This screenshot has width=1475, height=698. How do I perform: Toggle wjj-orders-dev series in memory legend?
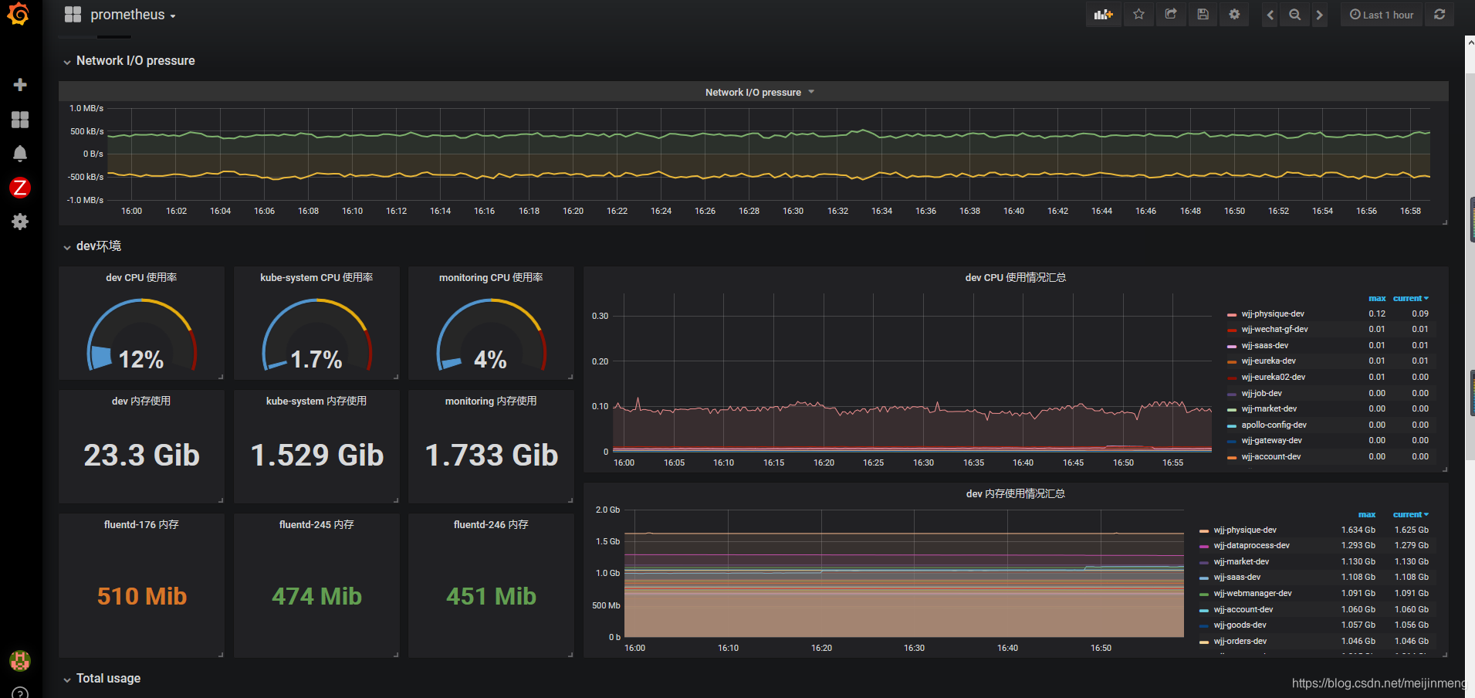(x=1240, y=641)
